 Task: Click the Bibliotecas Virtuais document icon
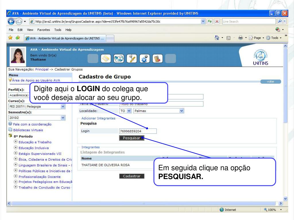click(x=10, y=129)
